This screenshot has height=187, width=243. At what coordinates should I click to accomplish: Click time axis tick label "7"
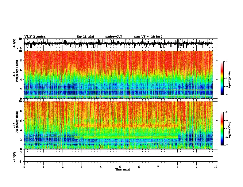158,167
